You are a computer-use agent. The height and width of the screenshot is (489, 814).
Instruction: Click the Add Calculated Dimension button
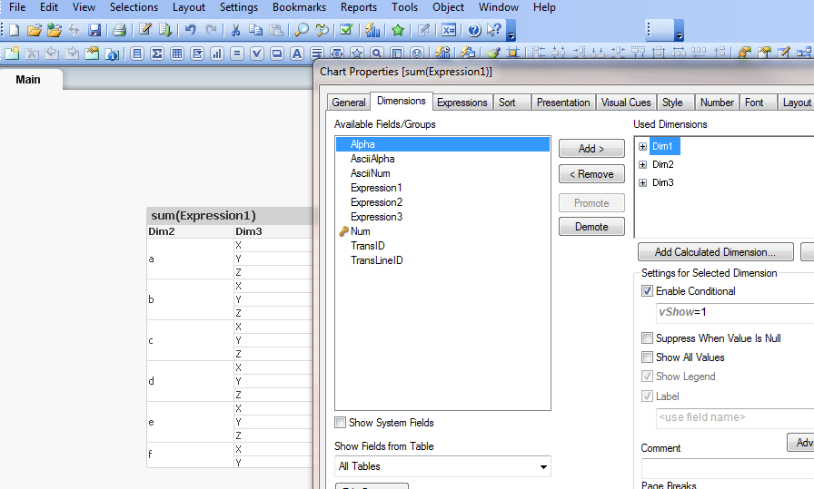pos(715,252)
